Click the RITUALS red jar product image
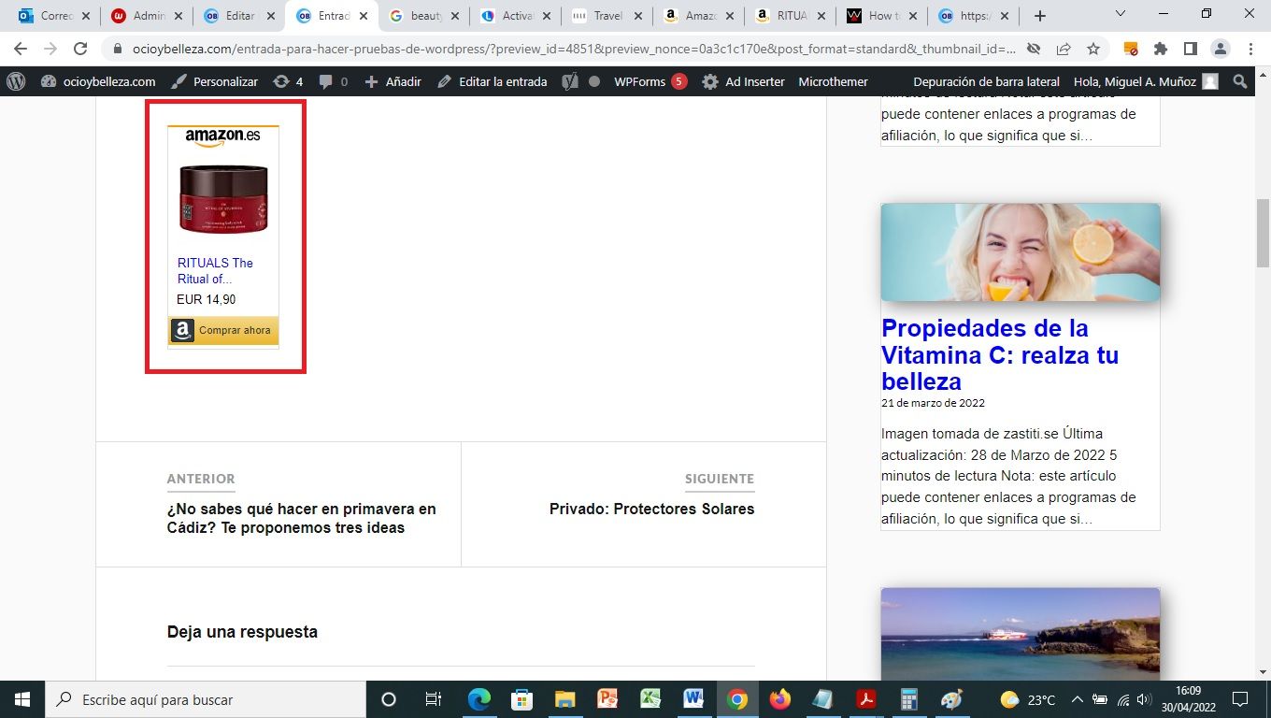The width and height of the screenshot is (1271, 718). 223,198
